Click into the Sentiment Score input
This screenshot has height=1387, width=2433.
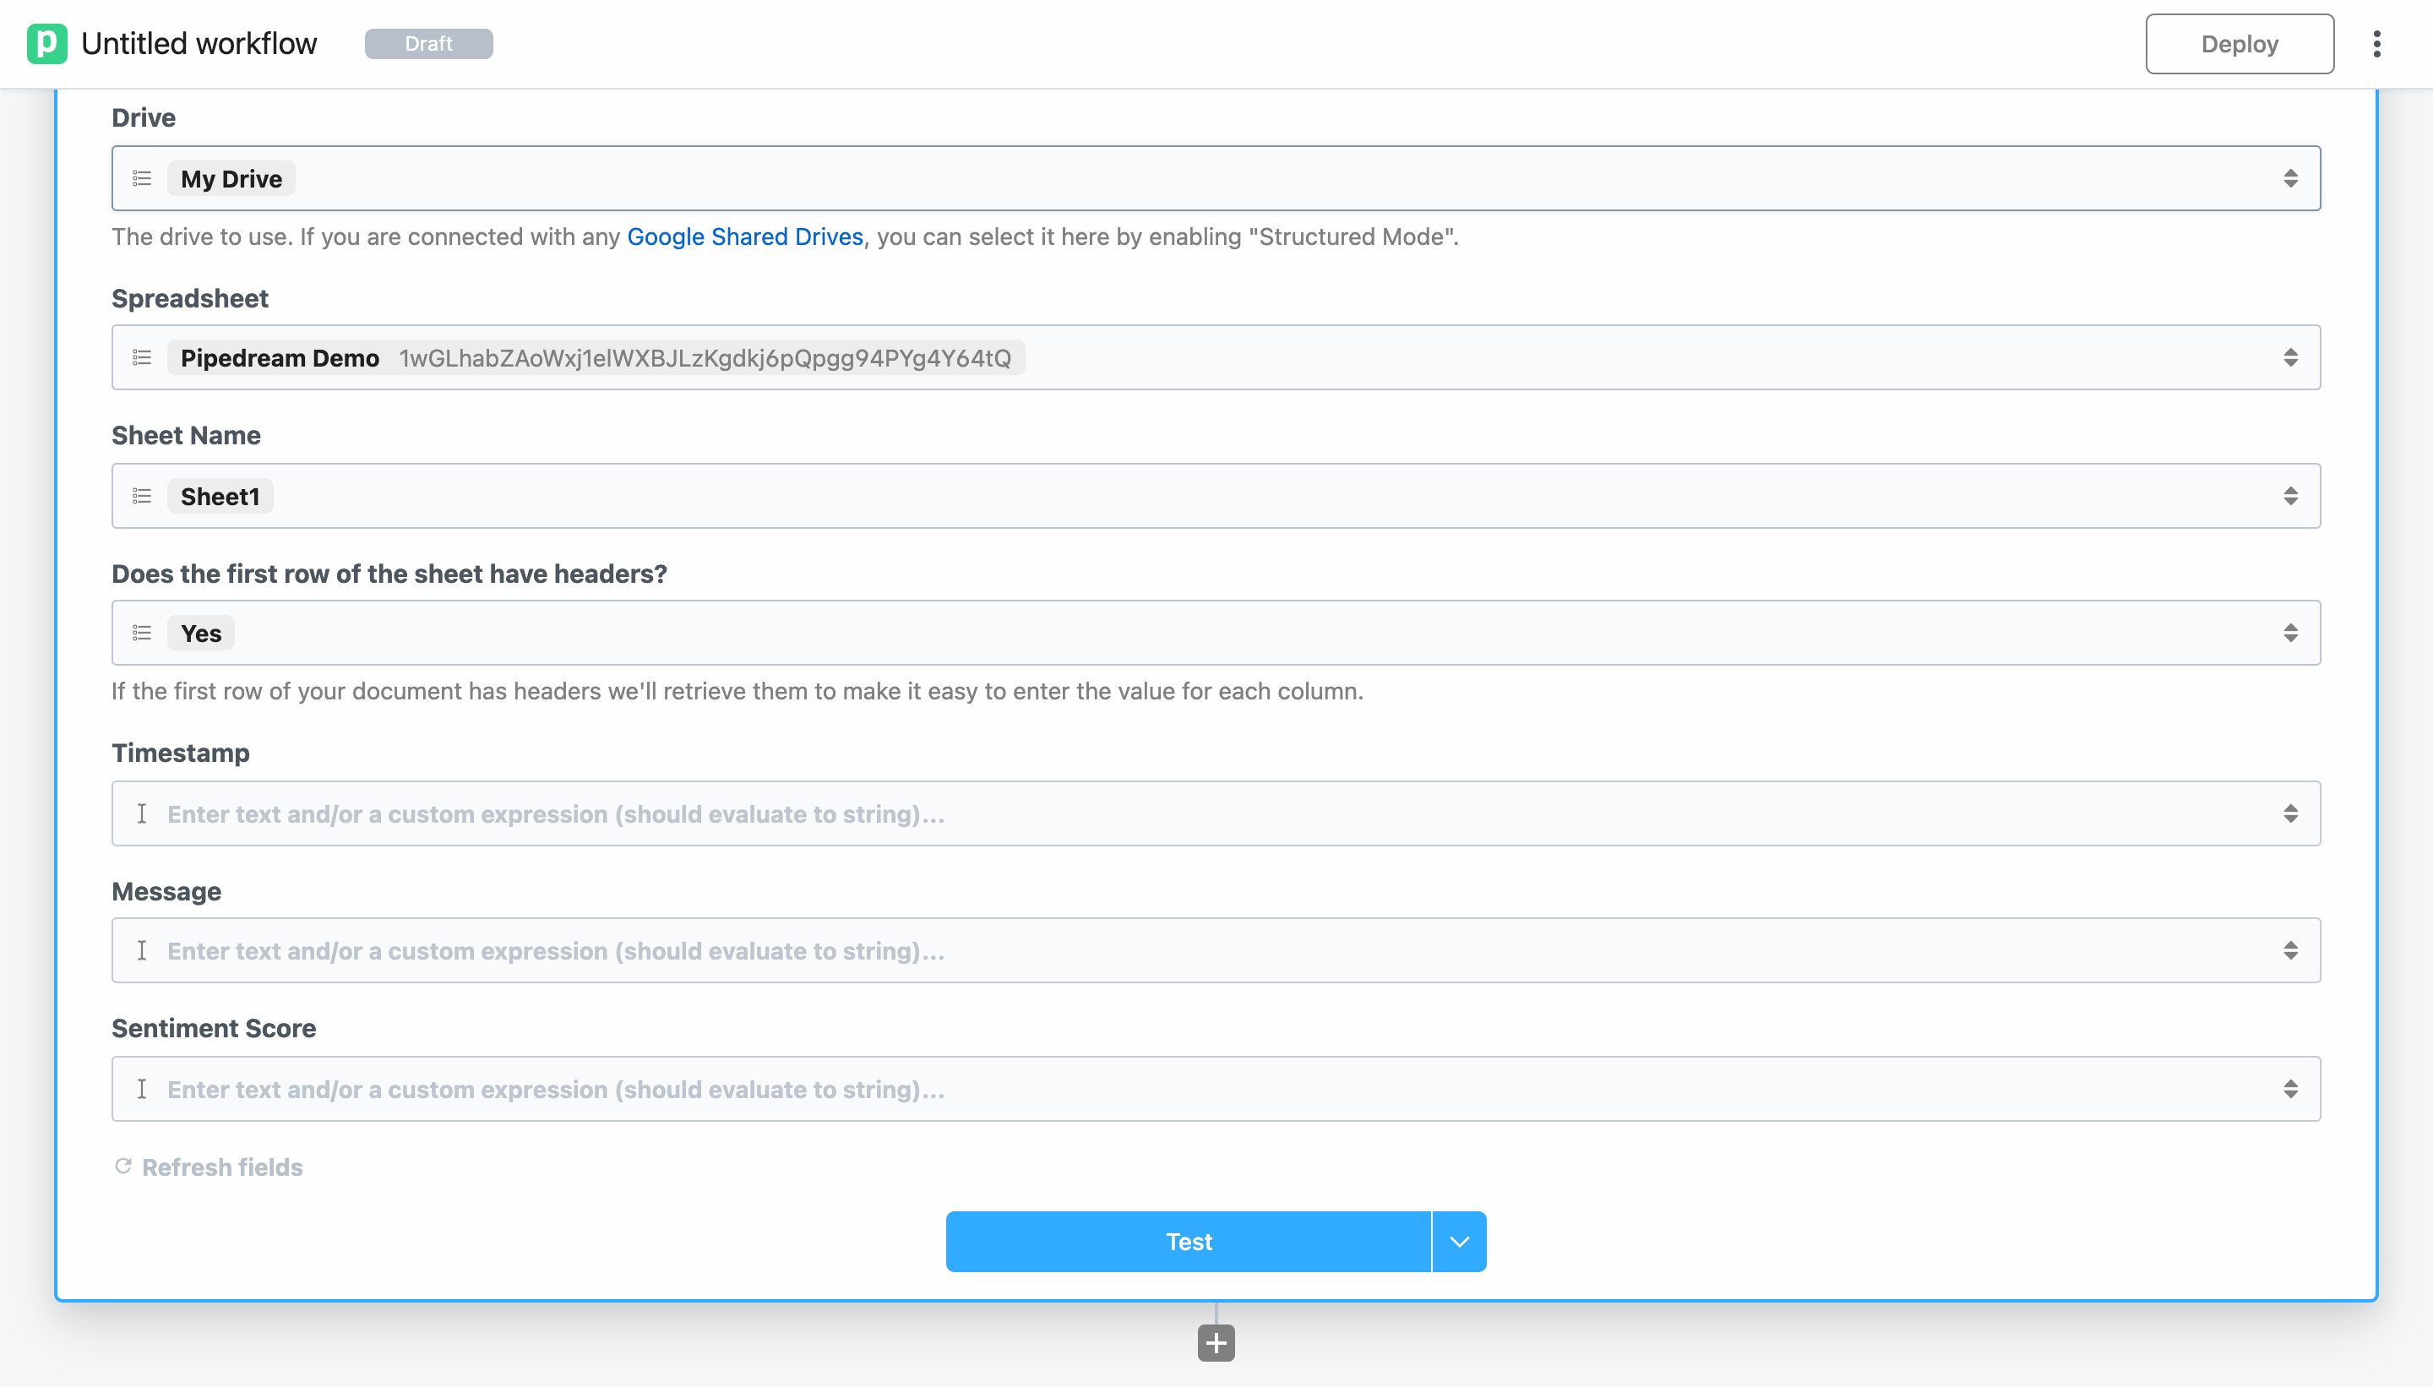coord(1210,1089)
